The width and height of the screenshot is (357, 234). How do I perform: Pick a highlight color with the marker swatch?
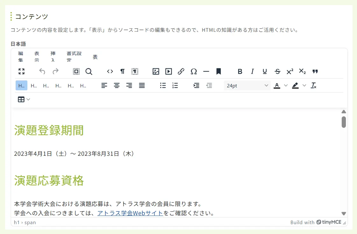pos(295,86)
